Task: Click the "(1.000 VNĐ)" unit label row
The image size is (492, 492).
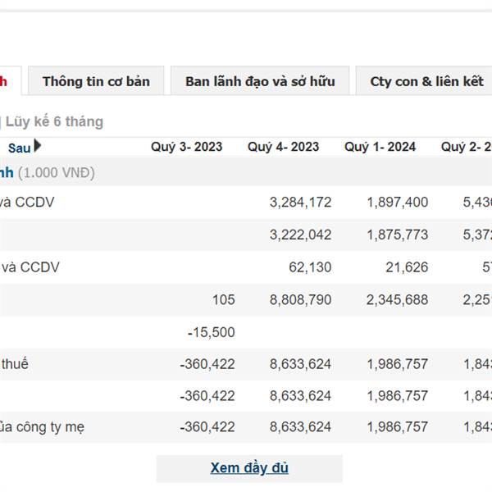Action: 56,173
